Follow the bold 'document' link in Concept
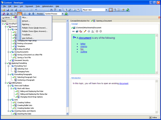 pyautogui.click(x=85, y=38)
